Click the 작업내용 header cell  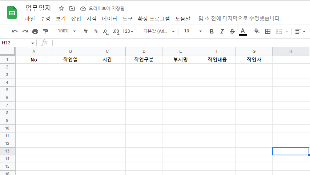point(217,60)
